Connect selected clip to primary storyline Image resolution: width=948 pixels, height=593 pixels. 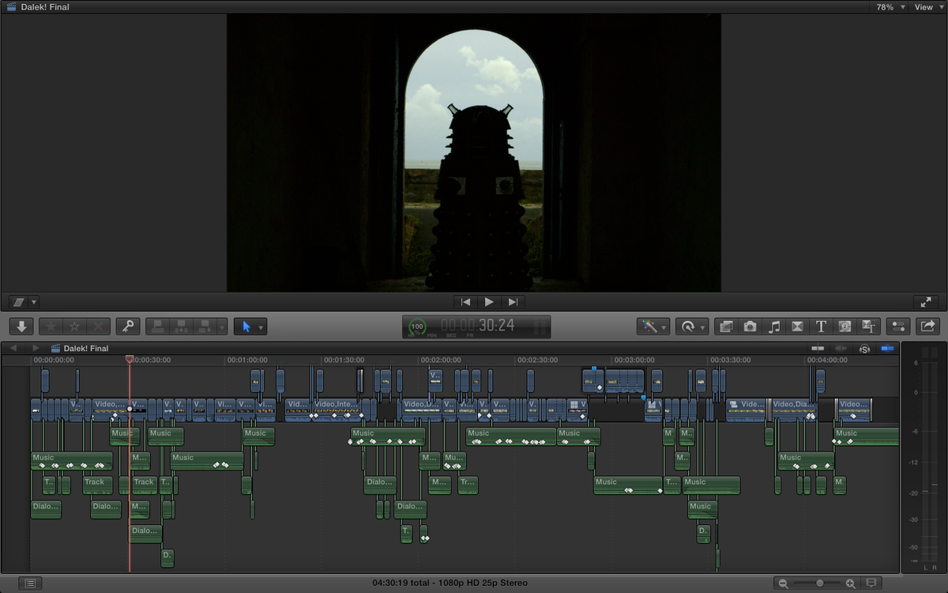157,326
